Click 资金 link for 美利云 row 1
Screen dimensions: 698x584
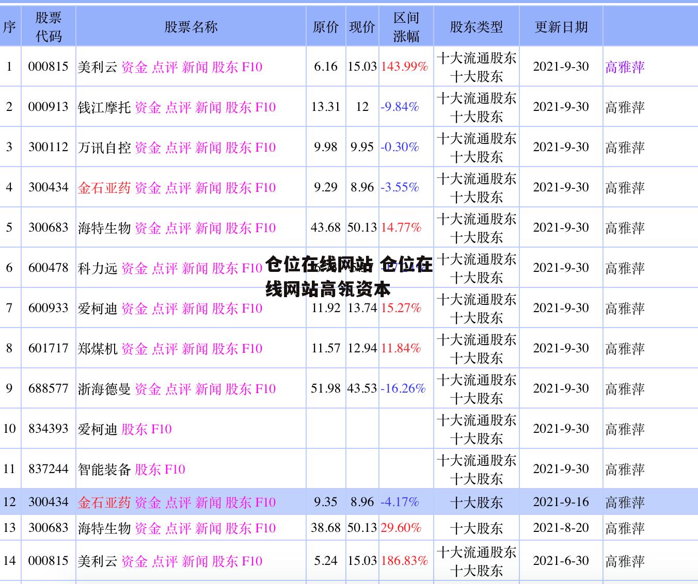134,67
